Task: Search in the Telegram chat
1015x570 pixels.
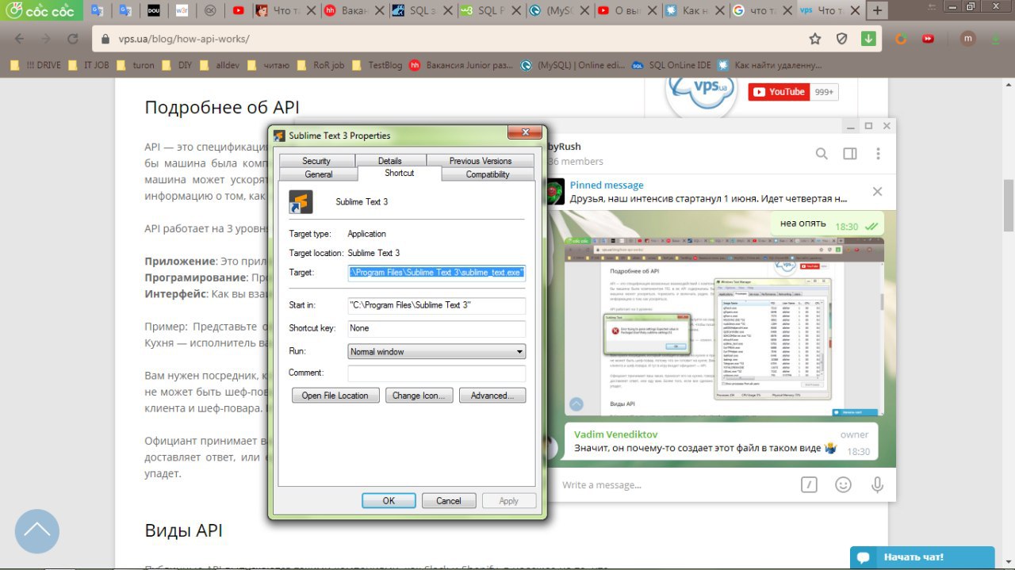Action: coord(822,154)
